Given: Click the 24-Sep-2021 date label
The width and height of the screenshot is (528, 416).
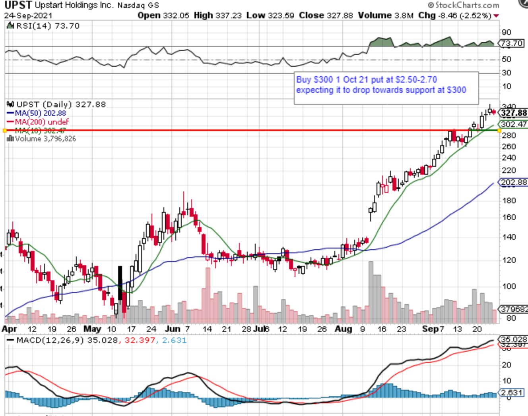Looking at the screenshot, I should [x=28, y=16].
